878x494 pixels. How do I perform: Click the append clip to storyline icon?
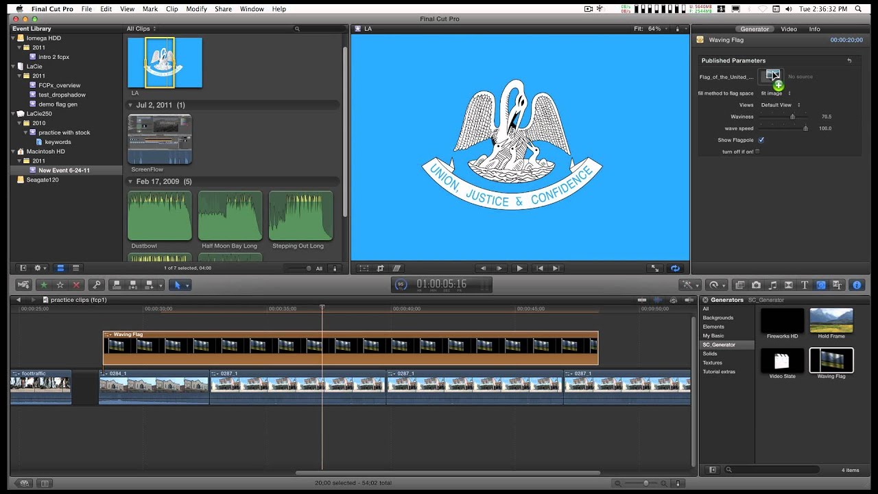tap(148, 285)
